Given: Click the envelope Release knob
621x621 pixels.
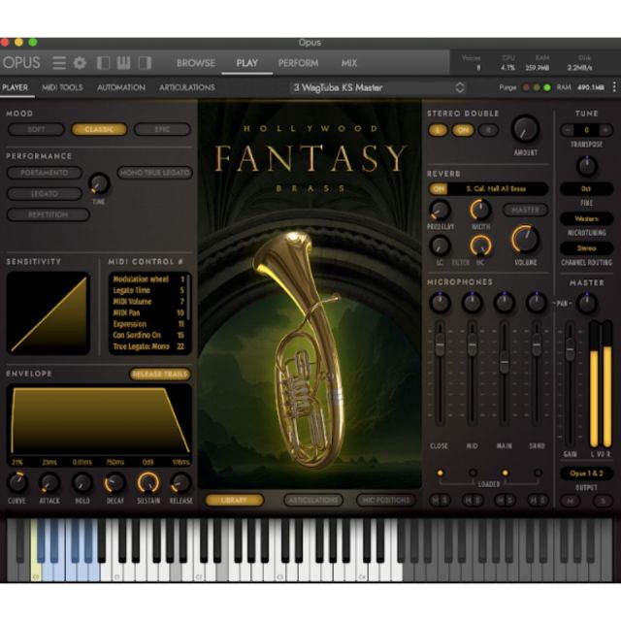Looking at the screenshot, I should pos(180,482).
